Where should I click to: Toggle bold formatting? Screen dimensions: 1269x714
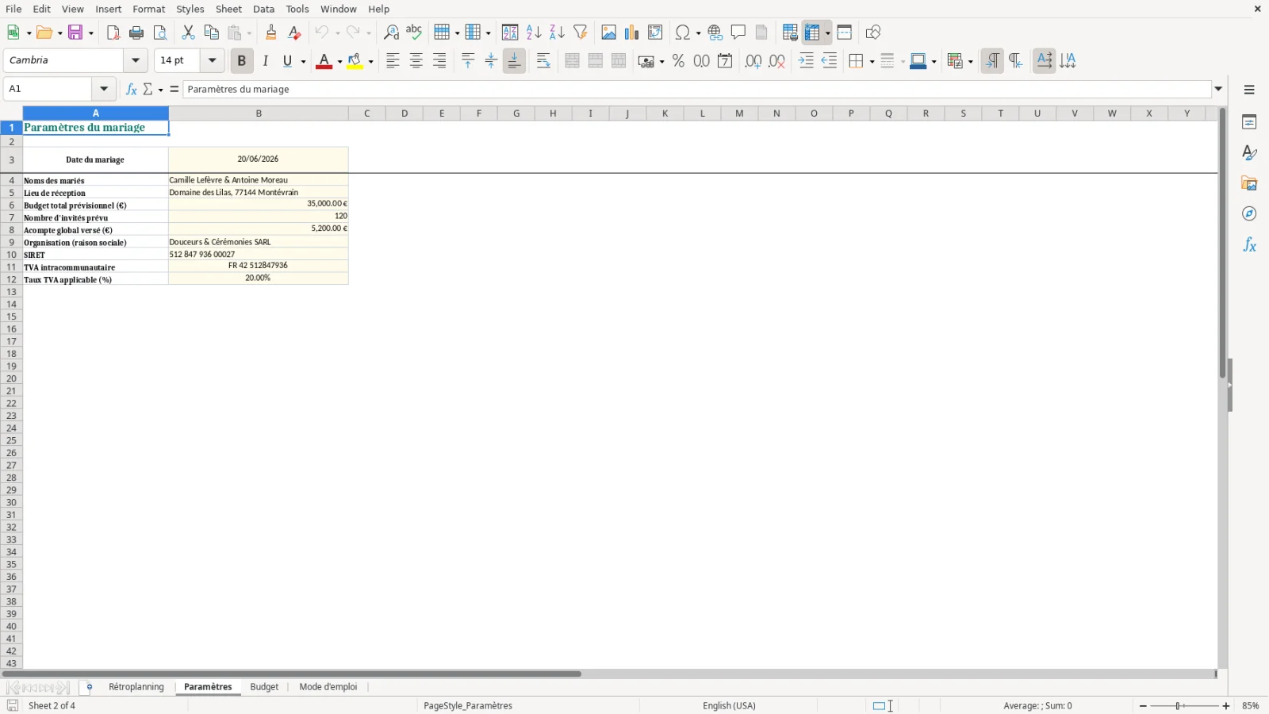(242, 61)
